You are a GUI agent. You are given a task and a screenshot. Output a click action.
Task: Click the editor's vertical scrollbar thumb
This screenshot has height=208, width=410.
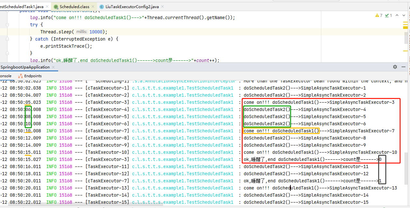click(406, 37)
